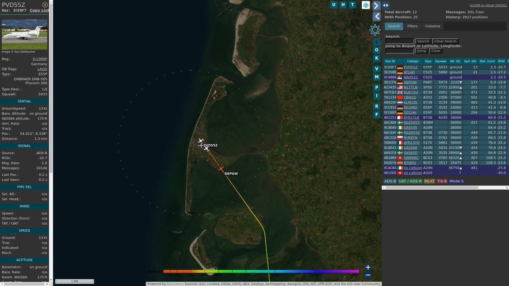
Task: Open the tar1090 on github link
Action: (x=488, y=5)
